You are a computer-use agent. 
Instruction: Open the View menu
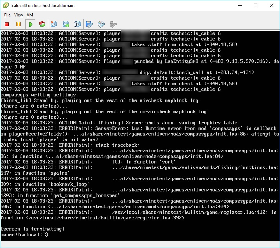pos(19,15)
